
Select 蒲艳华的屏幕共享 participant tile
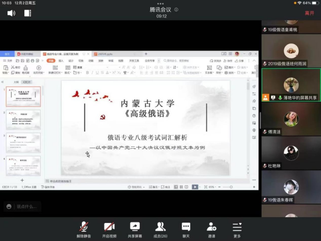[291, 85]
